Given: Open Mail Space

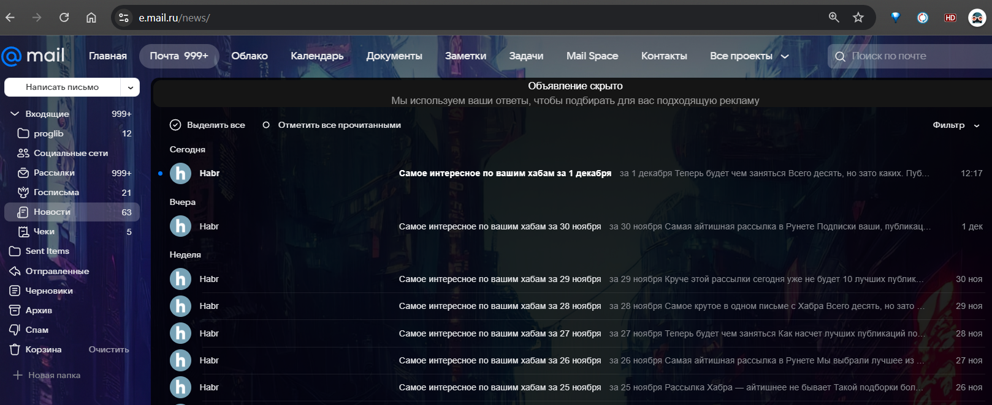Looking at the screenshot, I should click(x=592, y=56).
